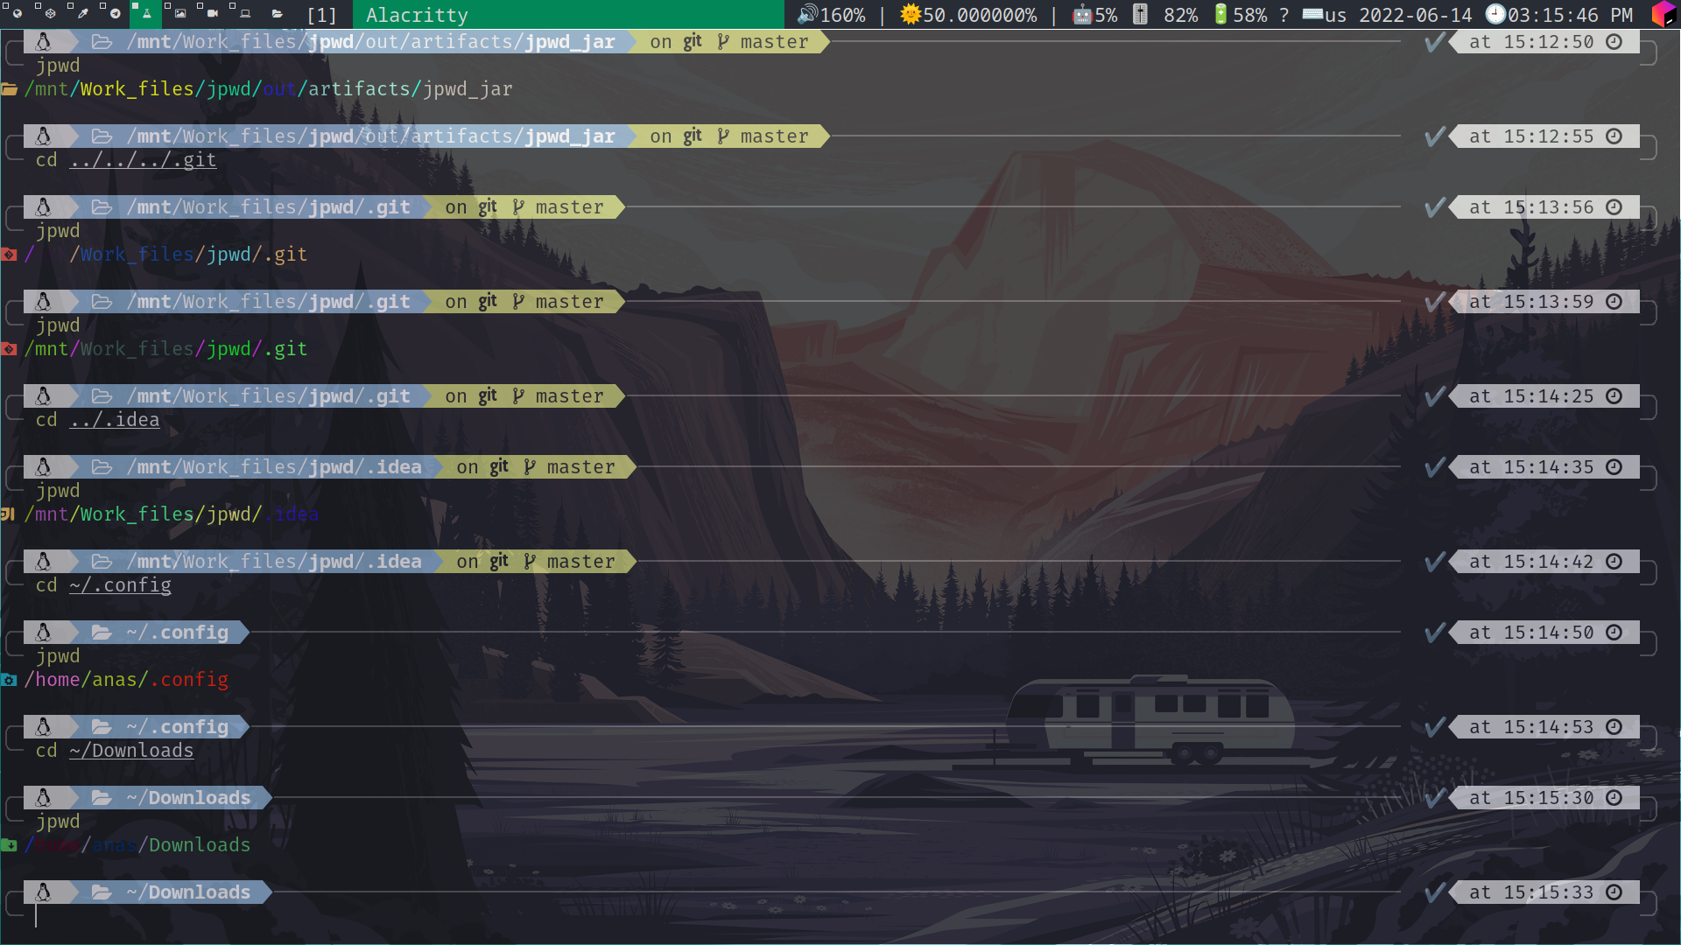Click the us keyboard layout indicator
This screenshot has width=1681, height=945.
(1324, 15)
